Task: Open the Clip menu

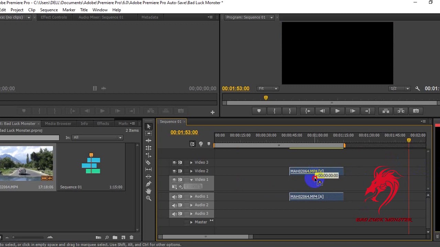Action: tap(32, 10)
